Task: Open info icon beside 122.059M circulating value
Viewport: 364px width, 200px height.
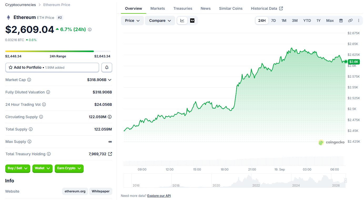Action: tap(110, 117)
